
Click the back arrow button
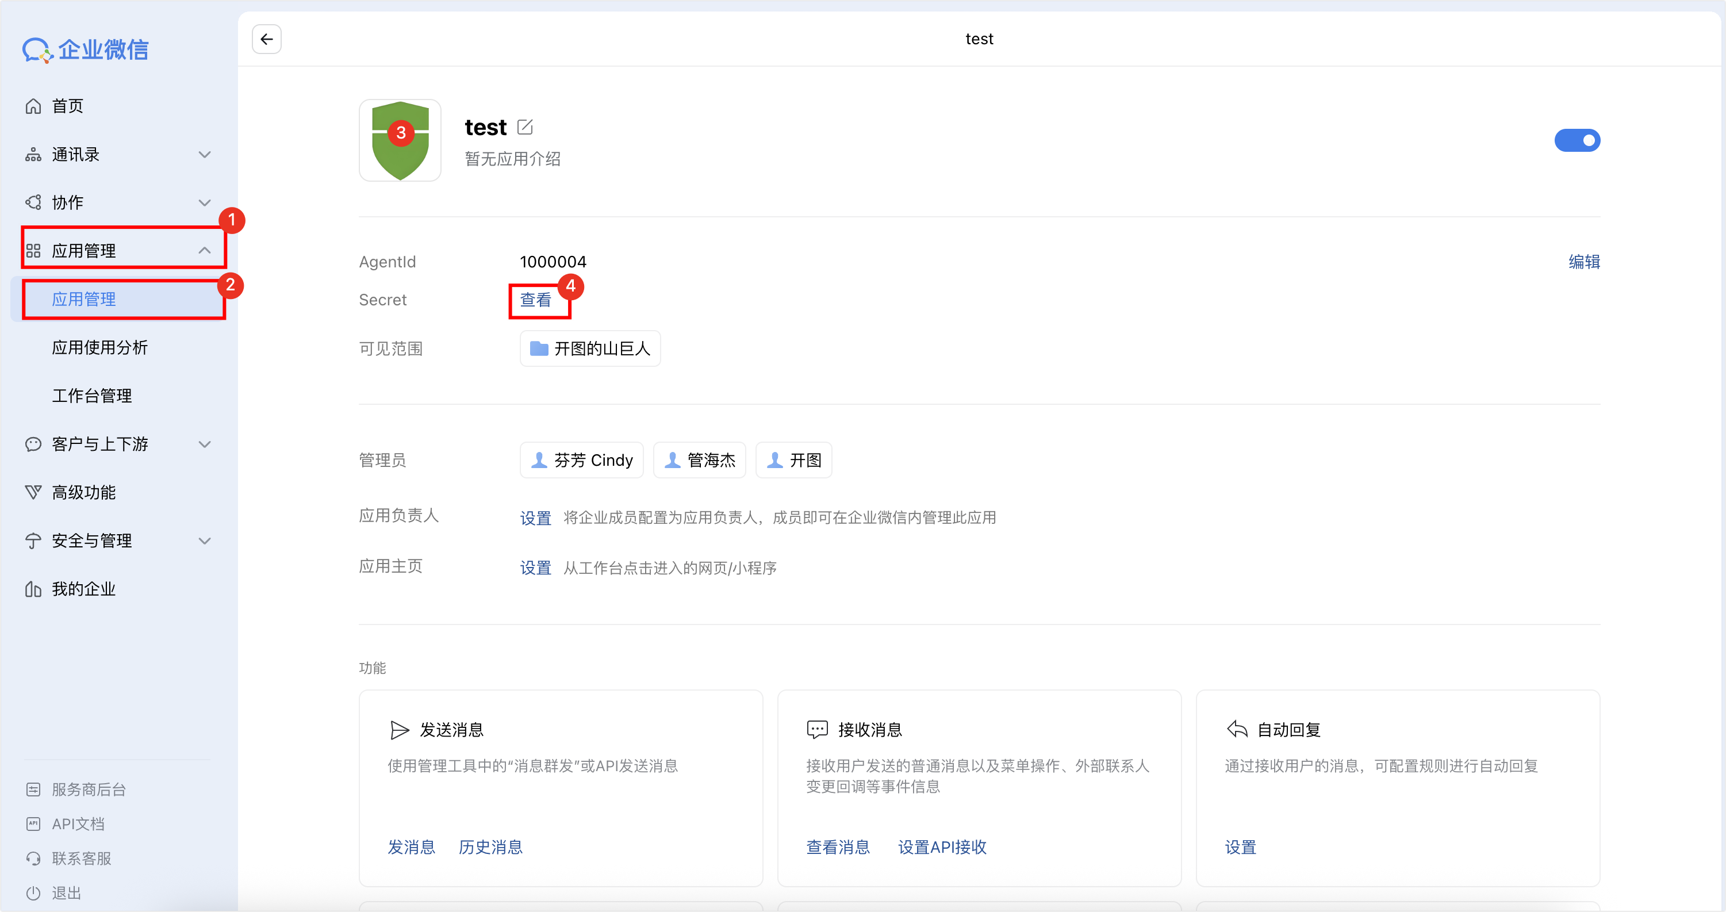point(267,39)
